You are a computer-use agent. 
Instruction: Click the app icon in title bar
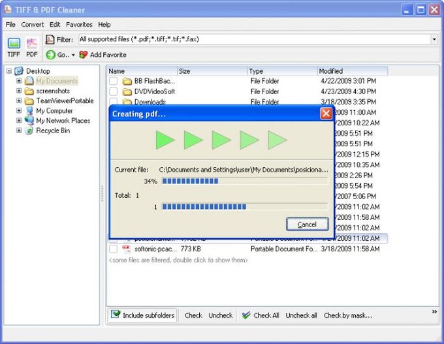(8, 10)
